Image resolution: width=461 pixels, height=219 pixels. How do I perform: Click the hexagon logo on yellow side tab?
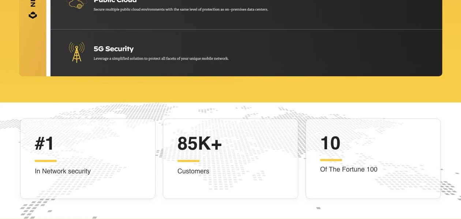[x=33, y=15]
